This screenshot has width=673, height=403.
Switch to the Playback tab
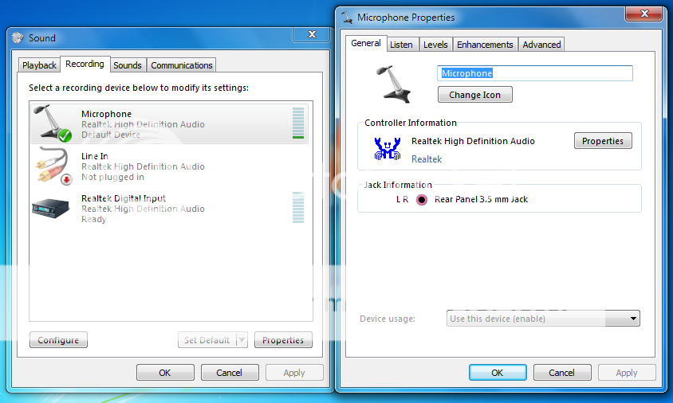coord(39,65)
